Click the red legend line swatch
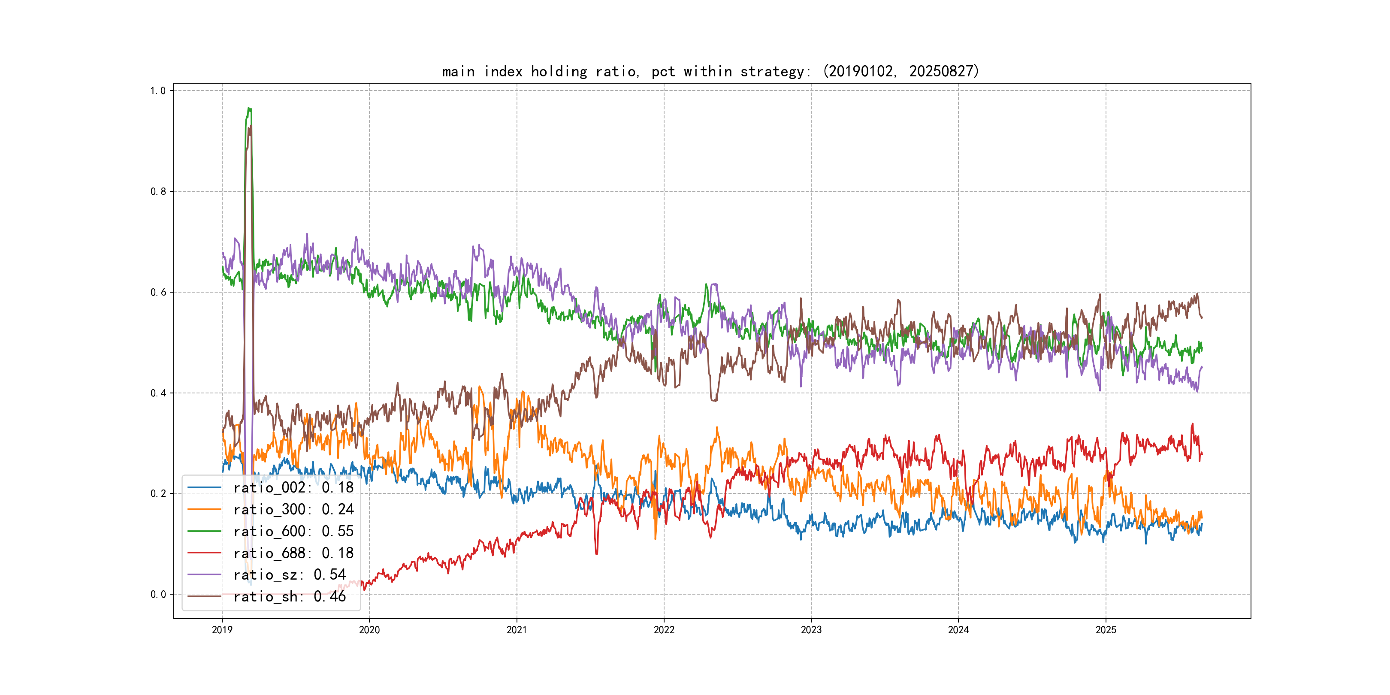Image resolution: width=1390 pixels, height=695 pixels. point(205,553)
